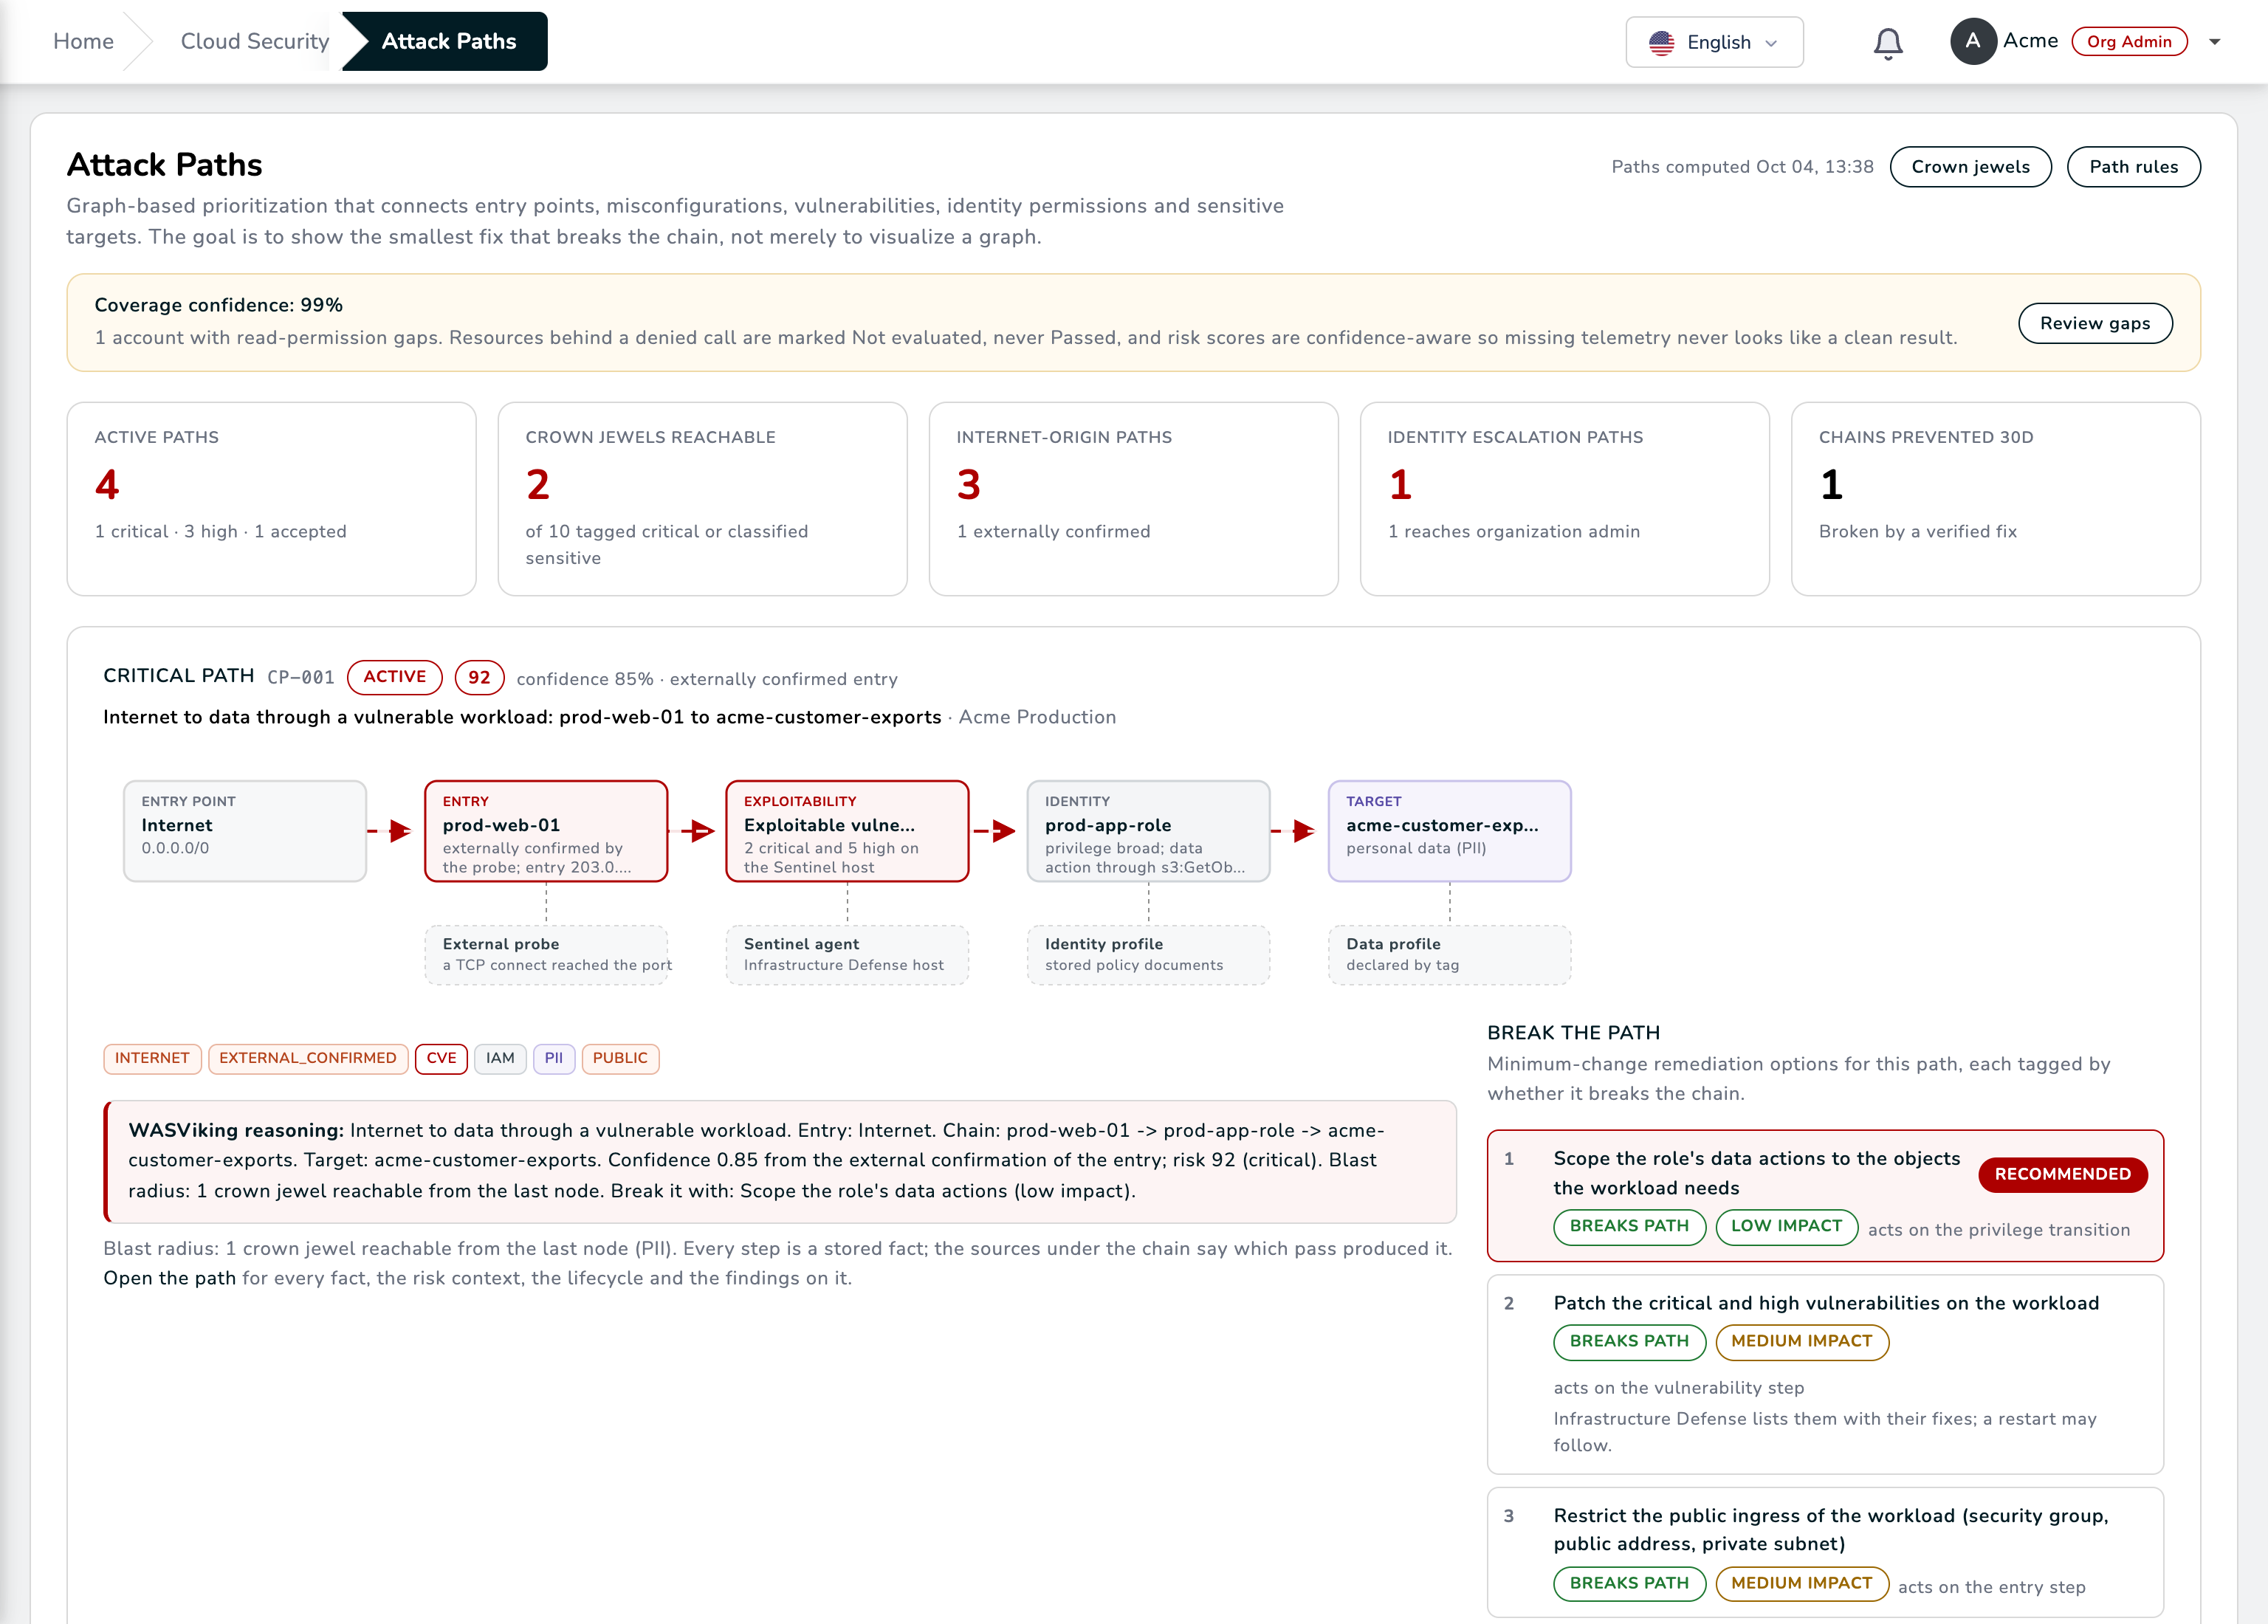This screenshot has width=2268, height=1624.
Task: Click the RECOMMENDED badge
Action: coord(2062,1174)
